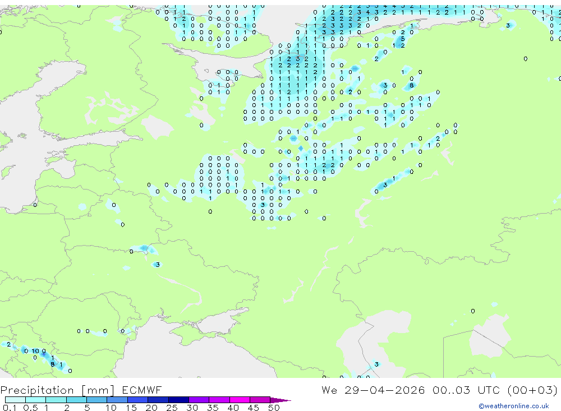Click the 0.5 legend scale label
Image resolution: width=561 pixels, height=411 pixels.
30,408
